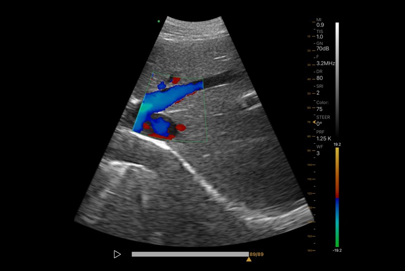Click the WF 3 wall filter value
The height and width of the screenshot is (271, 405).
click(319, 150)
